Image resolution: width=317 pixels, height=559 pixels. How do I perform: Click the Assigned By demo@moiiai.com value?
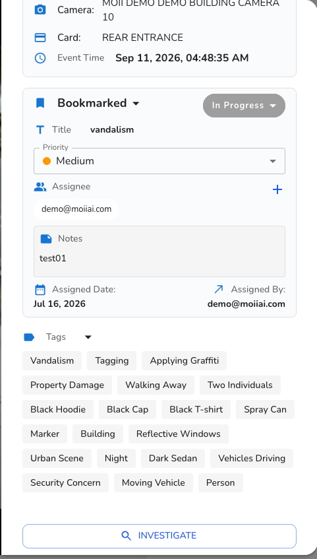(x=246, y=304)
